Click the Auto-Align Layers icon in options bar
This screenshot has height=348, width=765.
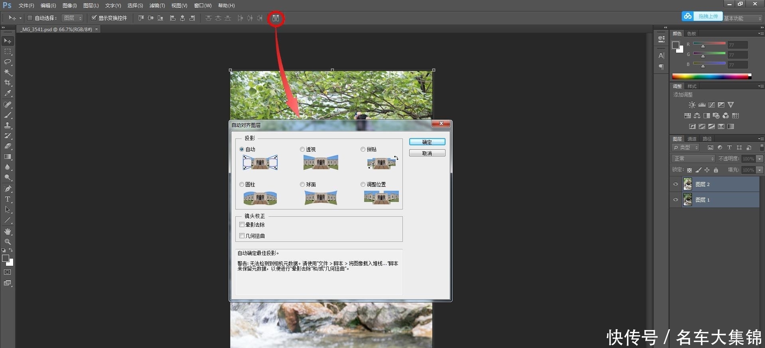coord(276,18)
